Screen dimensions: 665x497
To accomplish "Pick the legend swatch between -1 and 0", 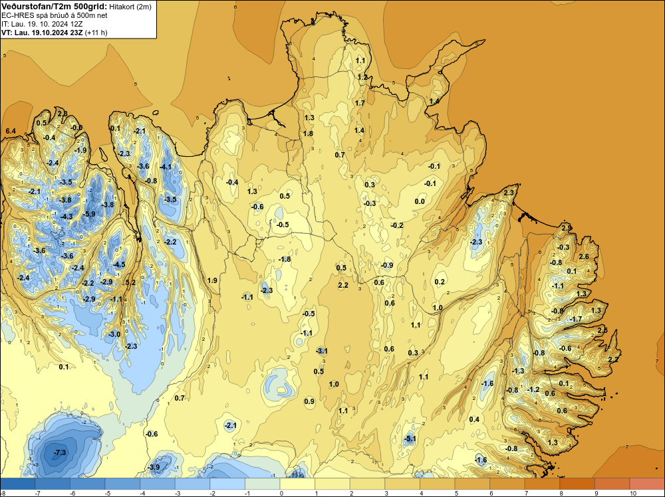I will [263, 484].
